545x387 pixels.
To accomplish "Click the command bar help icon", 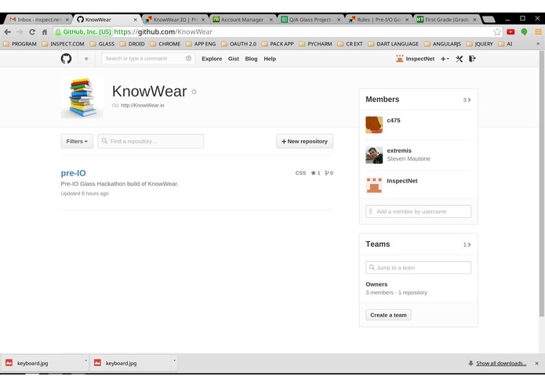I will point(188,58).
